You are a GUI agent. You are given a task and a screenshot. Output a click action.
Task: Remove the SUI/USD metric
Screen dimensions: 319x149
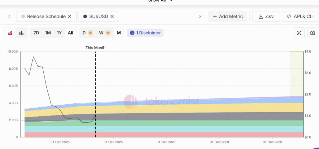click(x=112, y=16)
